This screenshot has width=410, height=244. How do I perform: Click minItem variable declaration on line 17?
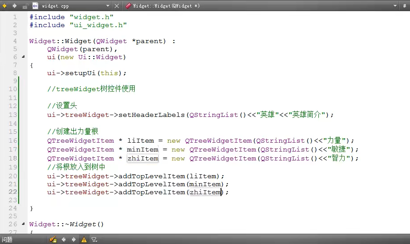point(143,150)
